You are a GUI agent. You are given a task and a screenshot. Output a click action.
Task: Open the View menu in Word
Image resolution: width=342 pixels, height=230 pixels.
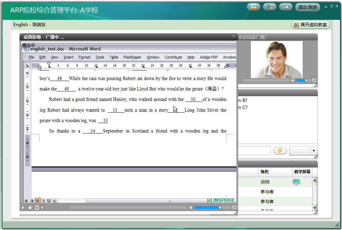click(54, 57)
